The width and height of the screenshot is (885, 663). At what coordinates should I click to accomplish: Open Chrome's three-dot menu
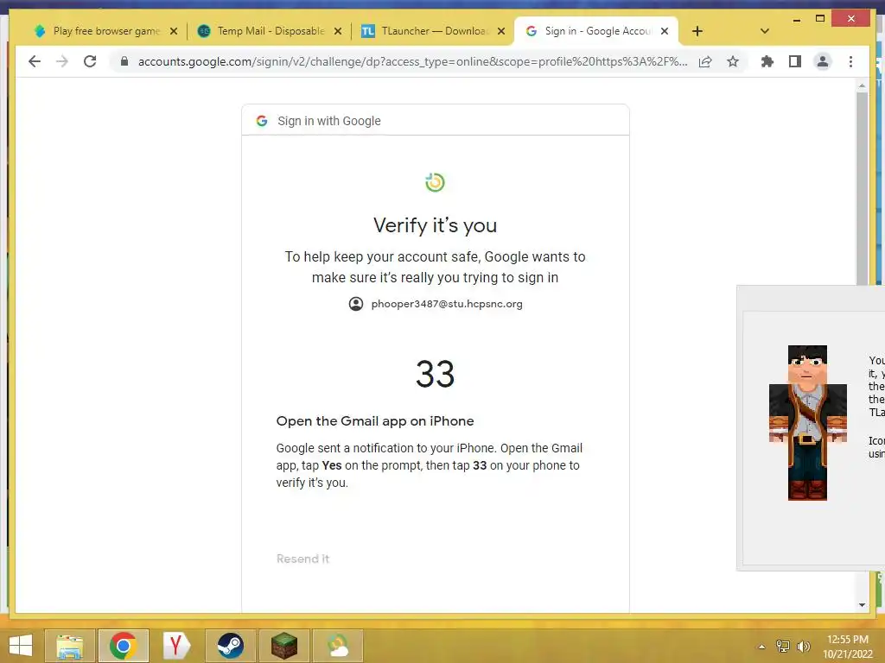[x=850, y=61]
